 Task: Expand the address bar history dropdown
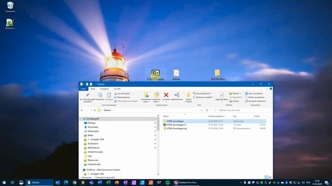click(202, 110)
